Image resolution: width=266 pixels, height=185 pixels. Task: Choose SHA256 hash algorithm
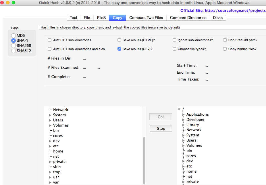tap(14, 46)
